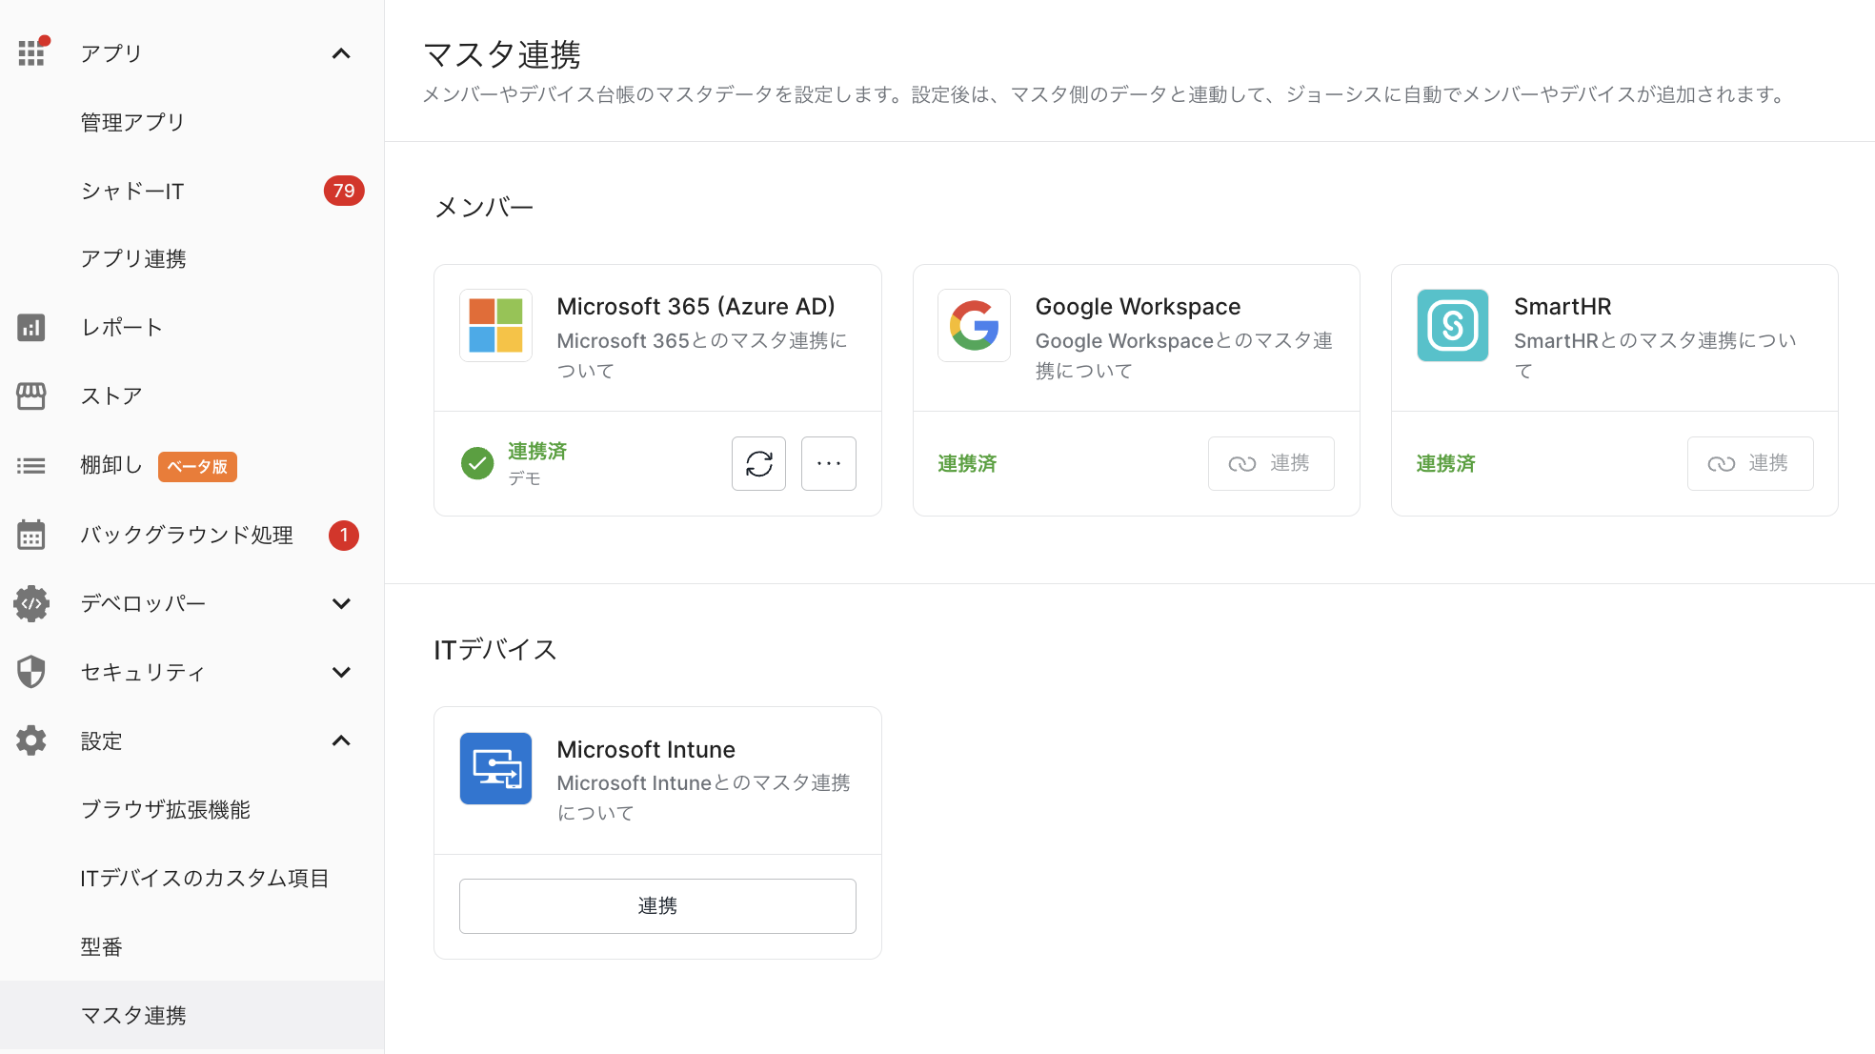Screen dimensions: 1875x1054
Task: Click 連携 button on SmartHR card
Action: (1749, 464)
